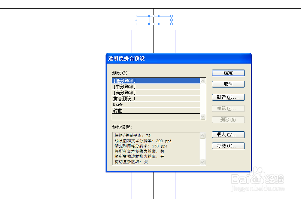Choose the 拼合预设_1 preset
This screenshot has width=301, height=199.
coord(156,99)
